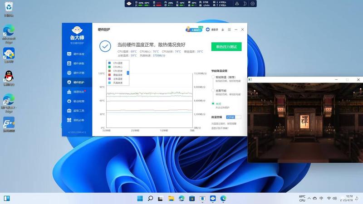Open the 硬件评测 benchmark section
The height and width of the screenshot is (204, 363).
point(76,73)
